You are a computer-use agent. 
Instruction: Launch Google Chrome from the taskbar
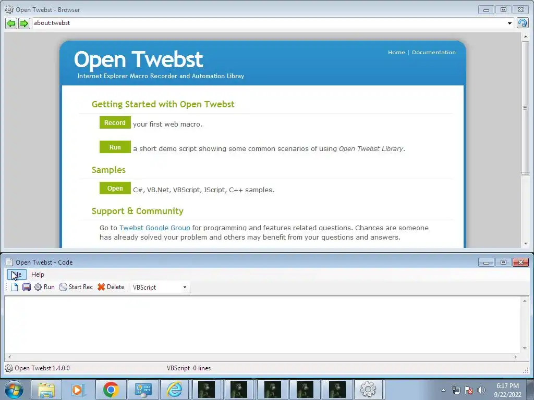coord(111,390)
